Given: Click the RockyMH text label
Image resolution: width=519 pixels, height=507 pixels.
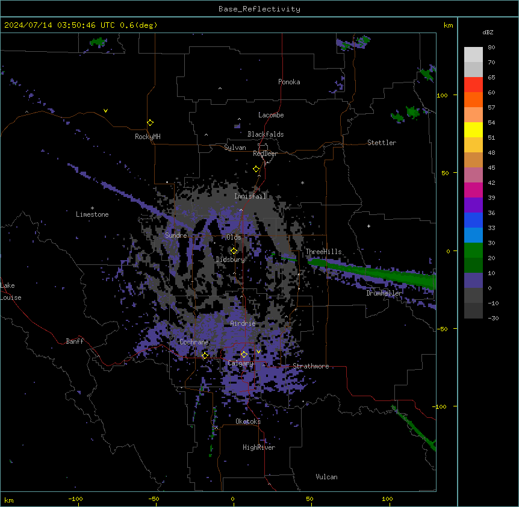Looking at the screenshot, I should tap(148, 136).
